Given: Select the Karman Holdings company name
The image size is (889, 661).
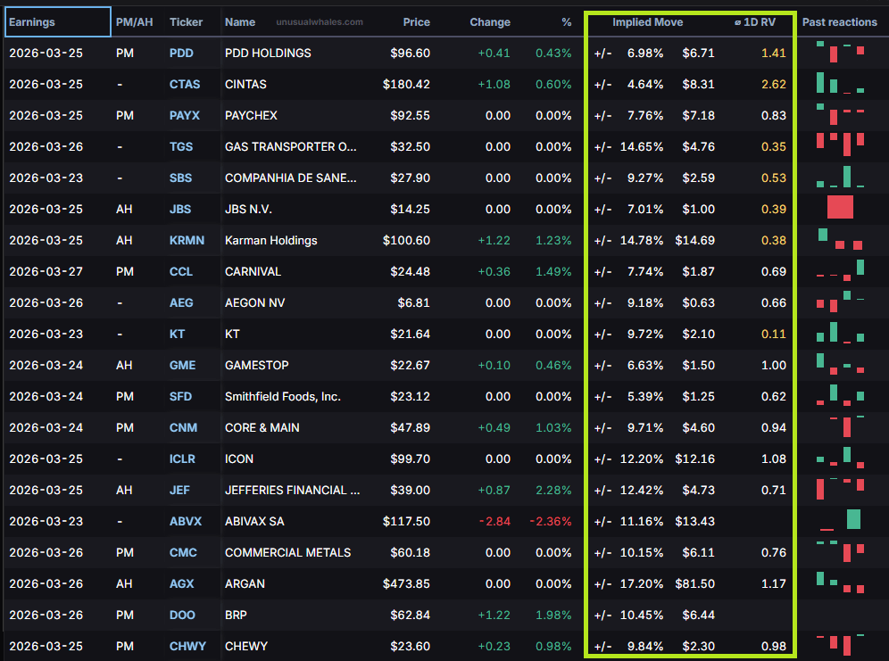Looking at the screenshot, I should (x=271, y=240).
